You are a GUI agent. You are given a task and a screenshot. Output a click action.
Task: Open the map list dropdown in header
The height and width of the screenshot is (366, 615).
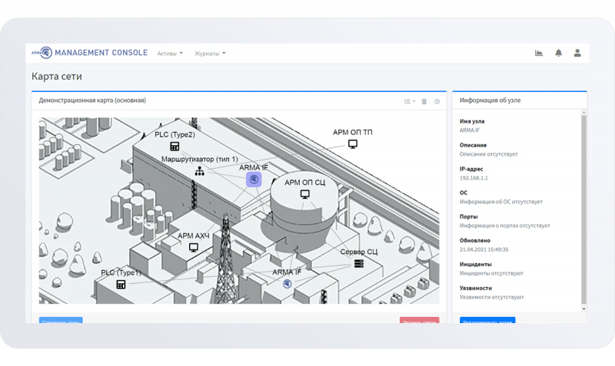click(409, 101)
